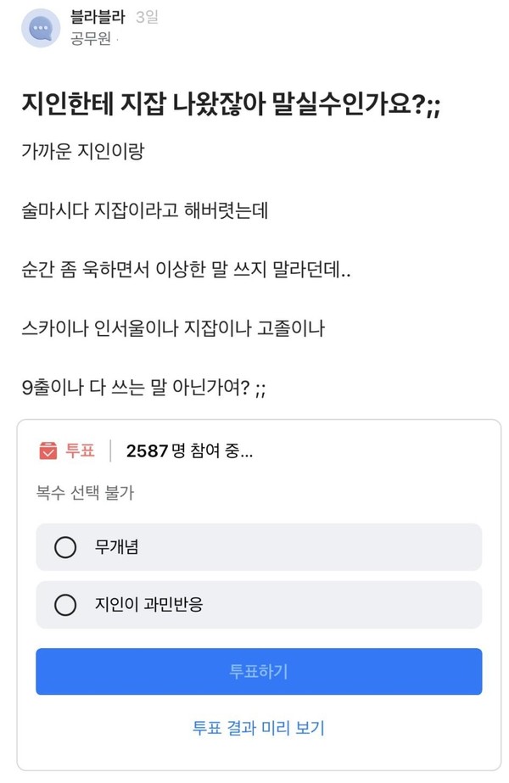Click the 복수 선택 불가 notice
Image resolution: width=509 pixels, height=783 pixels.
click(84, 494)
